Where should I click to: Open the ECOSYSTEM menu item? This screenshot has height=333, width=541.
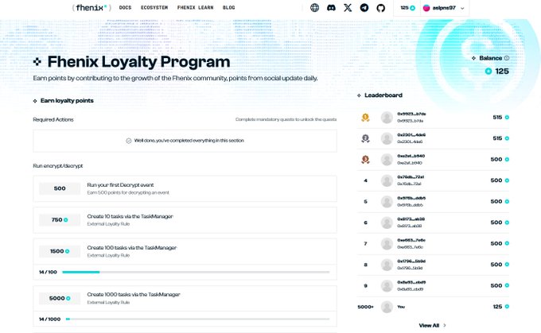(x=154, y=8)
